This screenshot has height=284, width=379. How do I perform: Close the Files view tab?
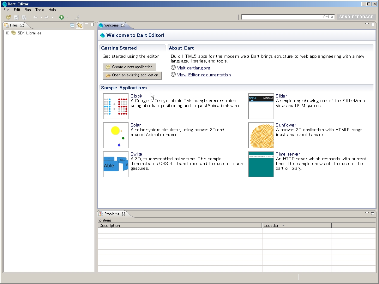pos(22,25)
